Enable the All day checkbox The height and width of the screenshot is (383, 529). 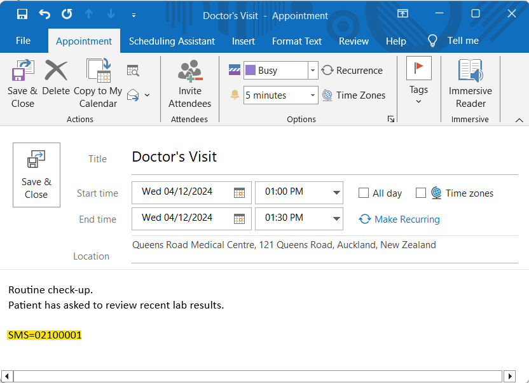click(363, 193)
